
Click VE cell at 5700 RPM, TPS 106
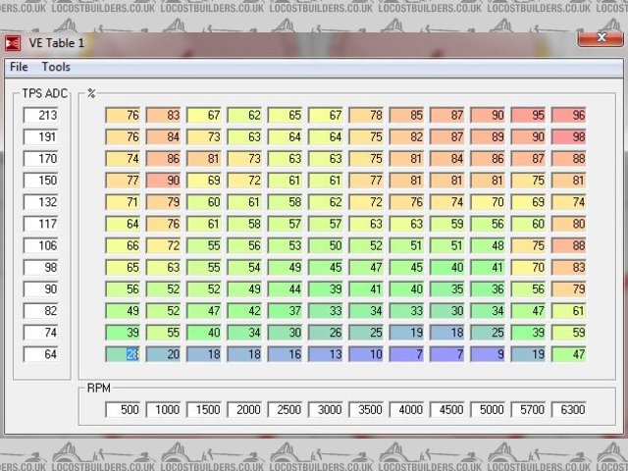click(x=528, y=245)
